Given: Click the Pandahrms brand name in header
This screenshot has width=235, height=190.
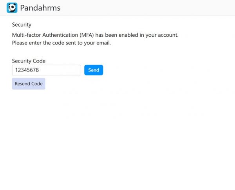Looking at the screenshot, I should click(x=40, y=8).
